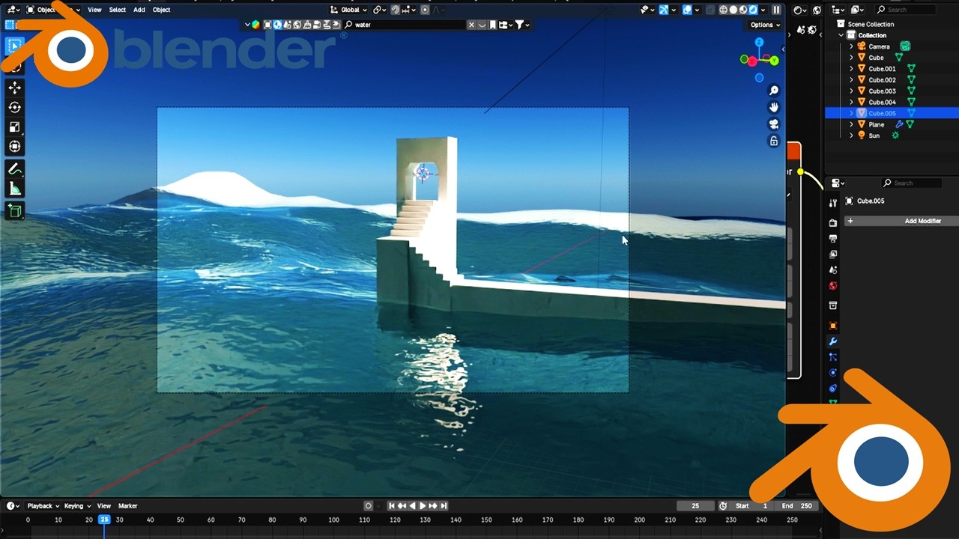
Task: Open the Marker menu in the timeline
Action: point(128,506)
